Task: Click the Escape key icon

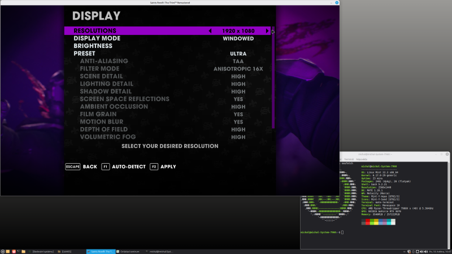Action: (73, 167)
